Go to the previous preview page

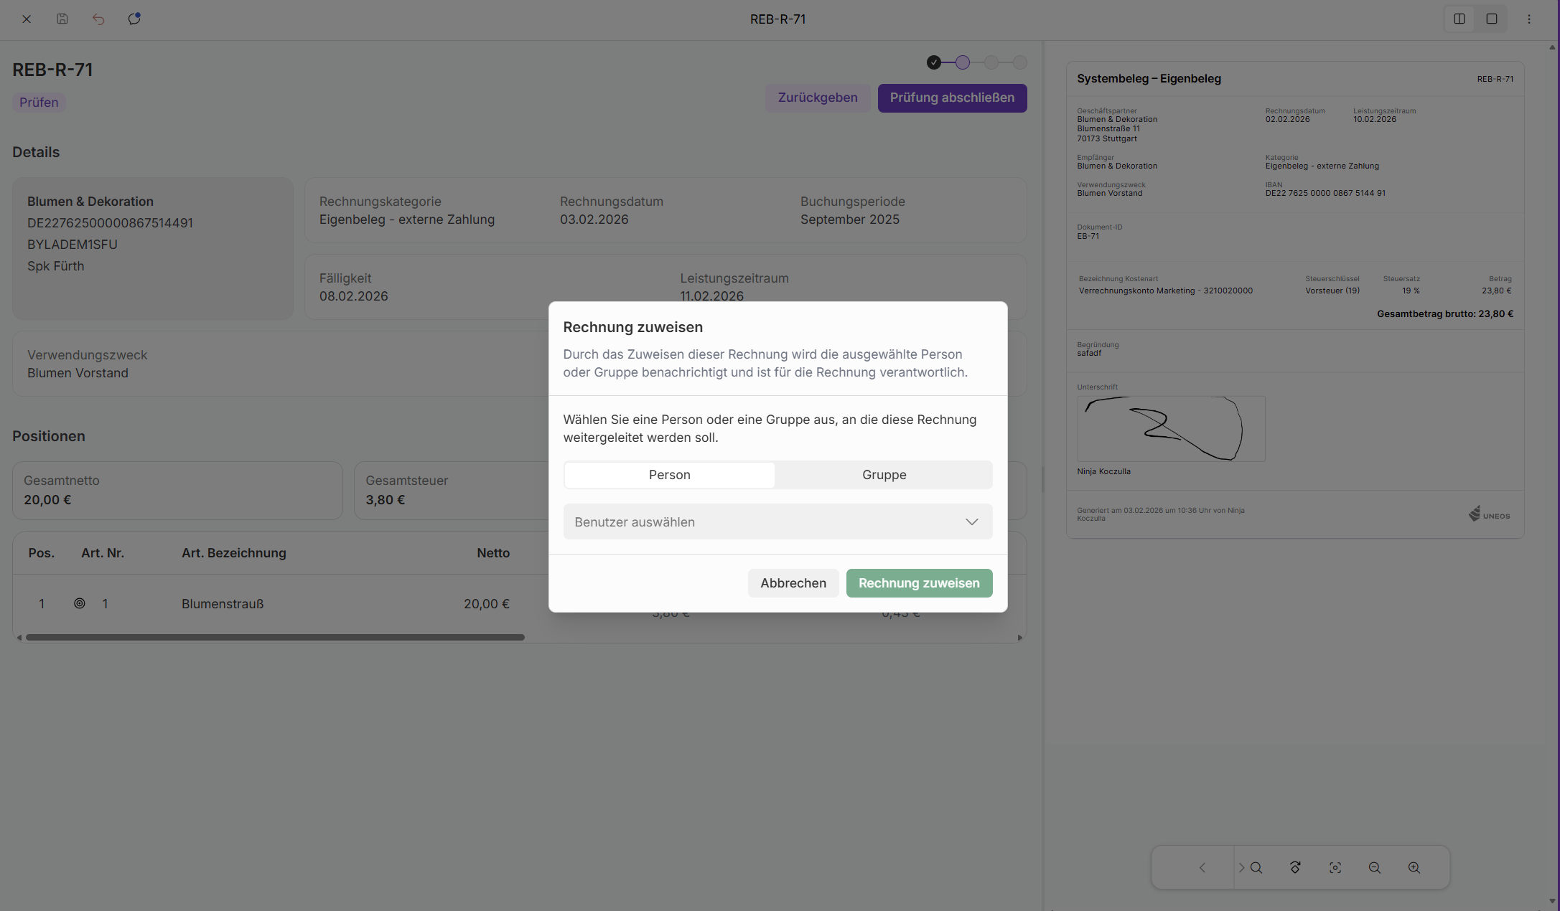1202,867
